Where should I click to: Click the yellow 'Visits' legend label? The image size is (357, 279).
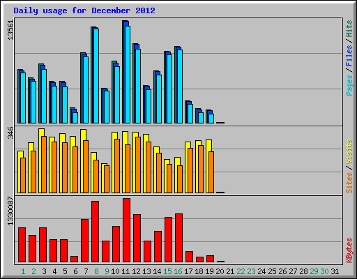click(x=349, y=152)
